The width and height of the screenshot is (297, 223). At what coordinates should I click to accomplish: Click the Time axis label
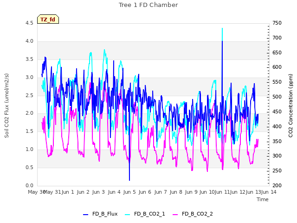click(263, 199)
